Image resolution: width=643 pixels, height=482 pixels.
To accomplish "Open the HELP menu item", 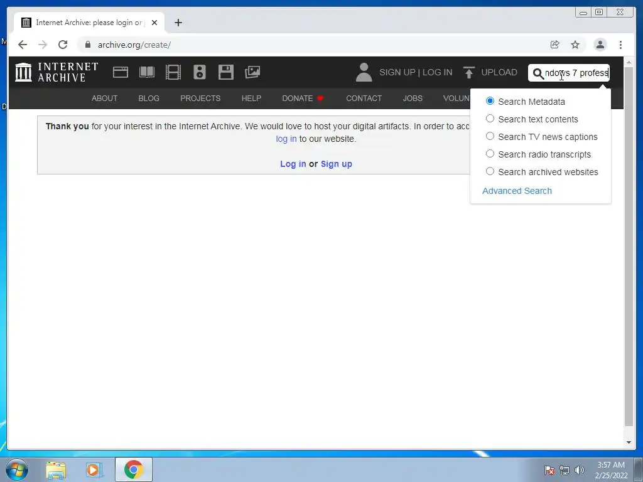I will 251,99.
